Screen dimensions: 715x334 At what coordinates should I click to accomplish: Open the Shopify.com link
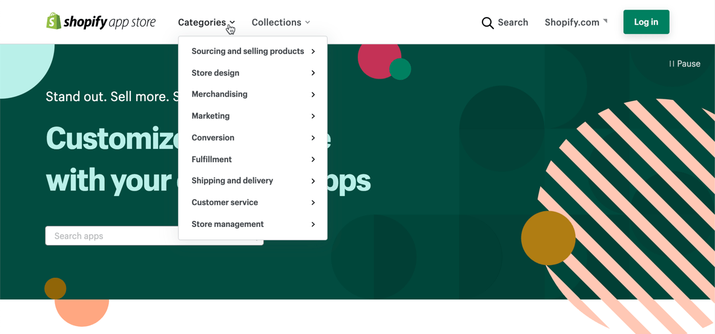click(x=572, y=22)
